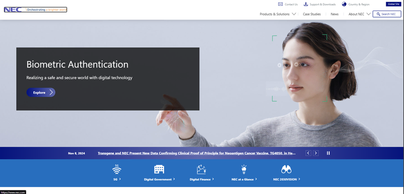The width and height of the screenshot is (404, 194).
Task: Click the Orchestrating a brighter world tagline
Action: [46, 10]
